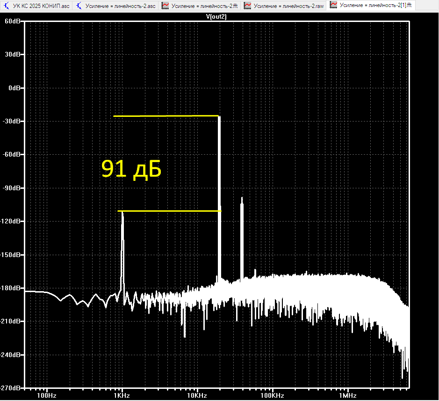
Task: Click the tallest spectral peak near 20KHz
Action: click(220, 196)
